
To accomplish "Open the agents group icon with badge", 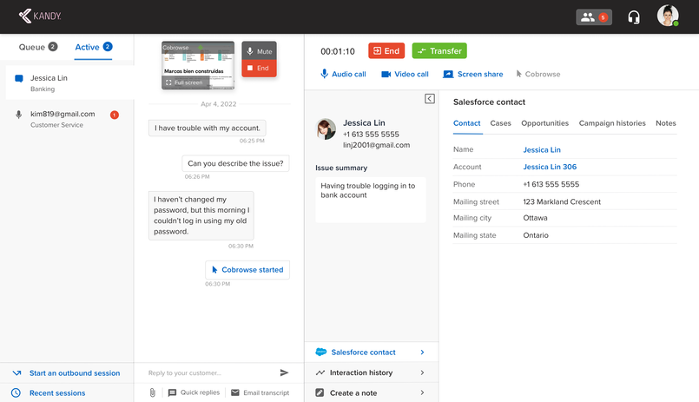I will [594, 17].
